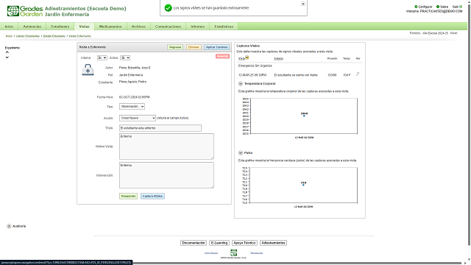The image size is (471, 265).
Task: Open the Estudiantes tab
Action: [x=60, y=26]
